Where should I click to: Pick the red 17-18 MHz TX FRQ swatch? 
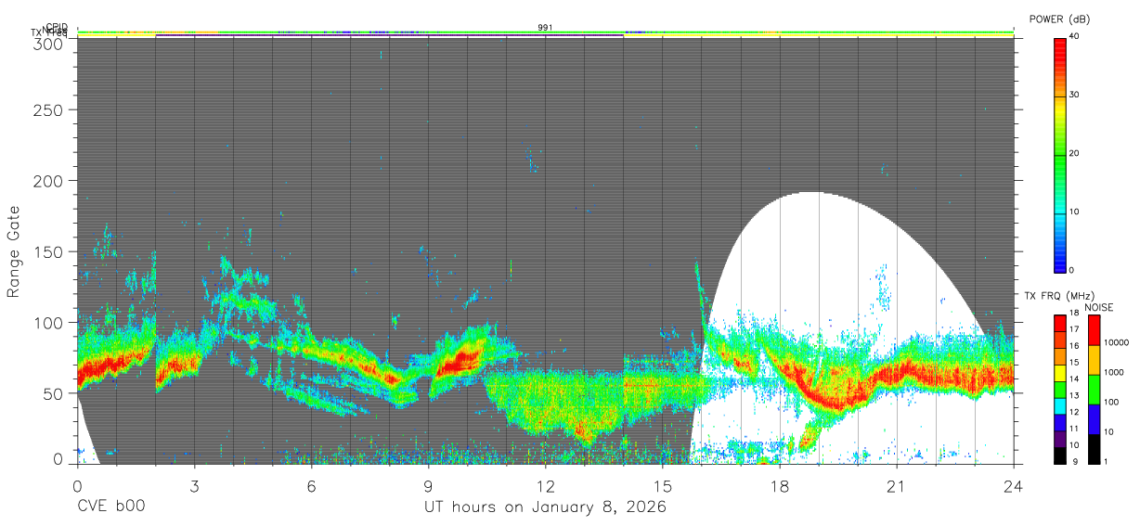tap(1060, 324)
